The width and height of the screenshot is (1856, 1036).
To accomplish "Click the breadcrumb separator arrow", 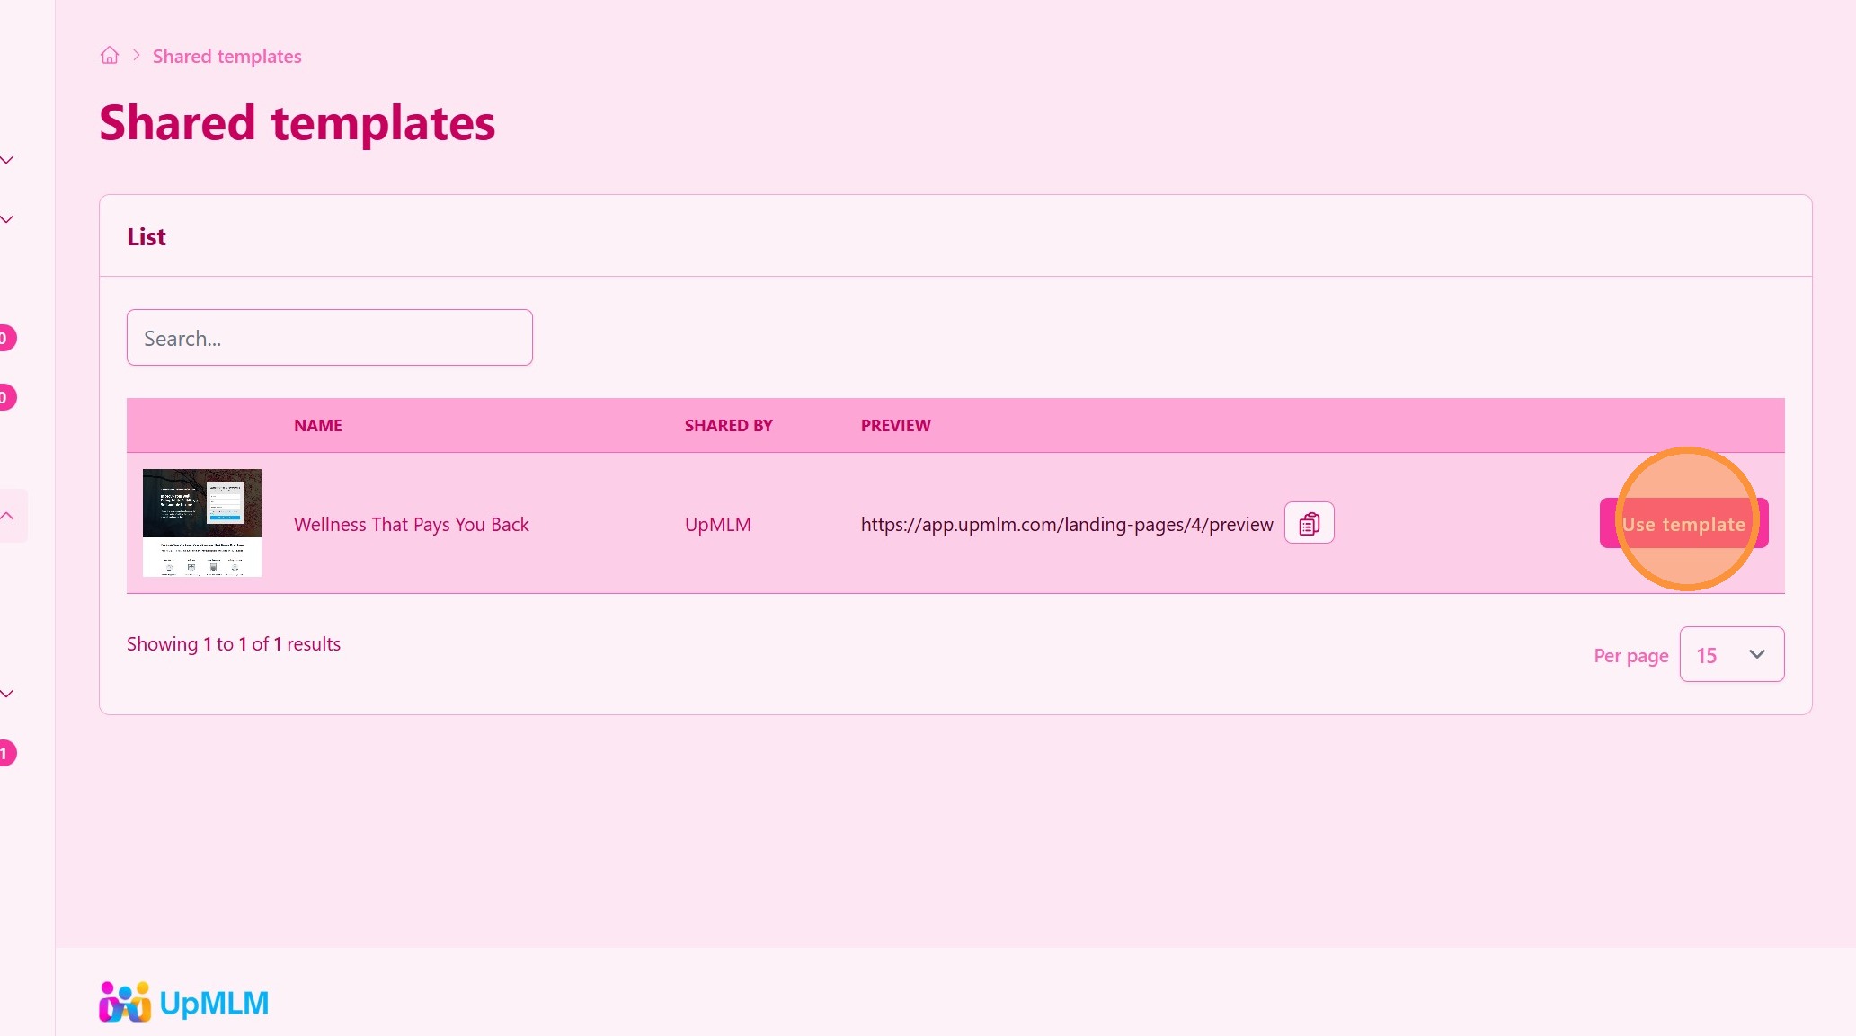I will point(137,56).
